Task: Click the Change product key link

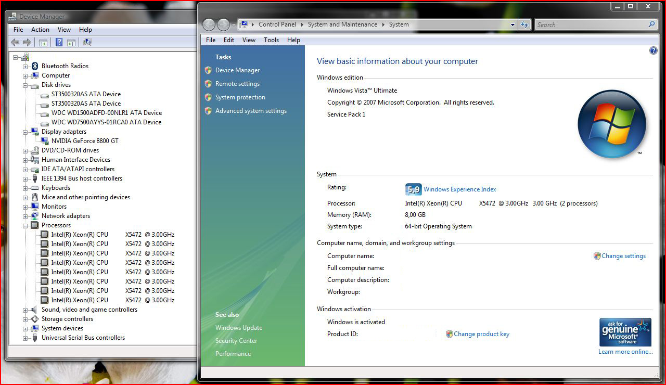Action: (481, 334)
